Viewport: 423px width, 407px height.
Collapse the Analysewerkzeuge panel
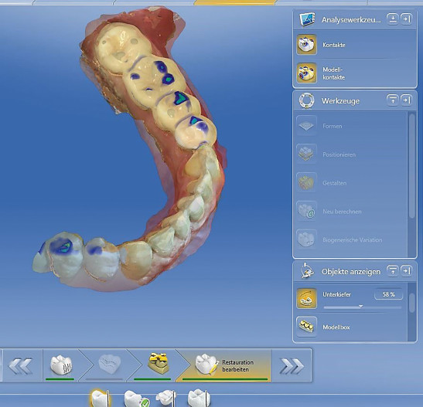[x=393, y=19]
